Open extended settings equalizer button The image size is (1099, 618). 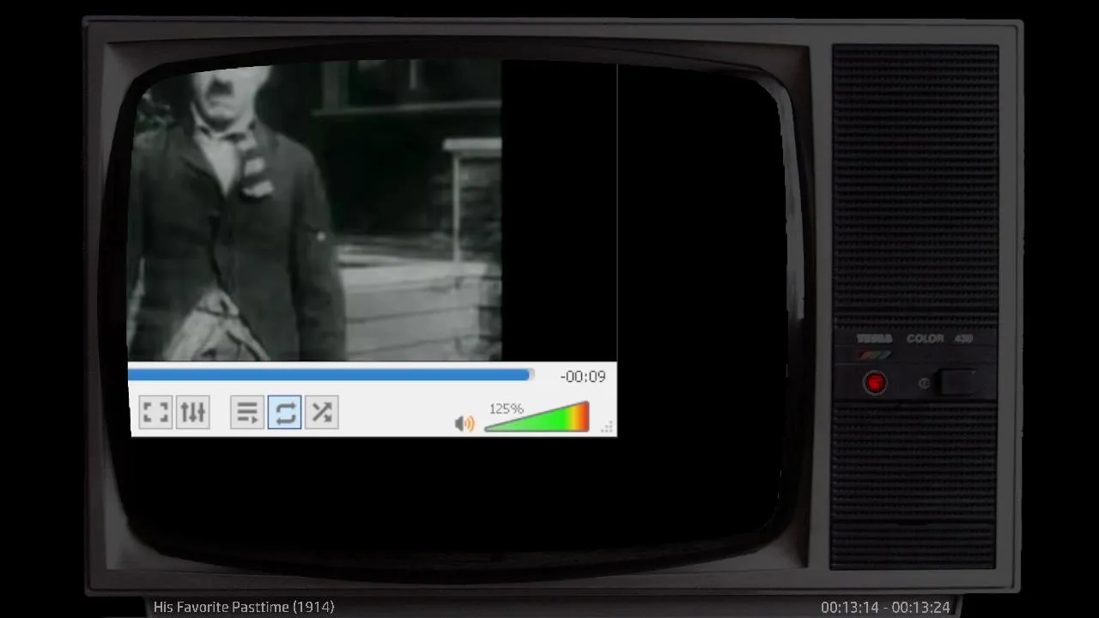(x=193, y=412)
